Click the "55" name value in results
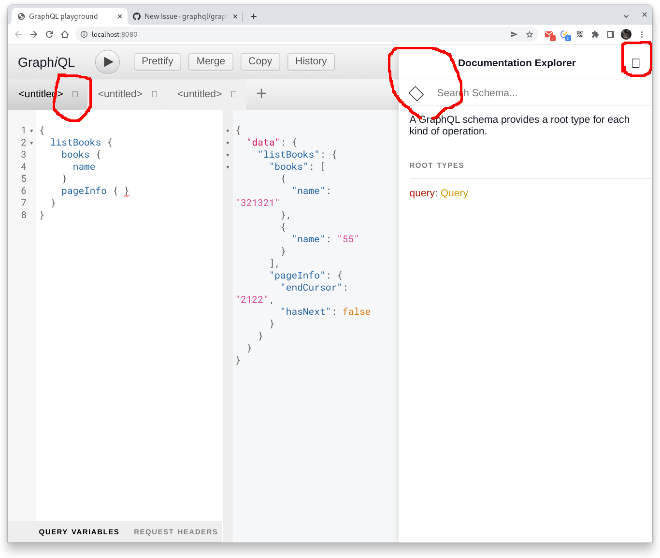Screen dimensions: 660x558 coord(348,239)
